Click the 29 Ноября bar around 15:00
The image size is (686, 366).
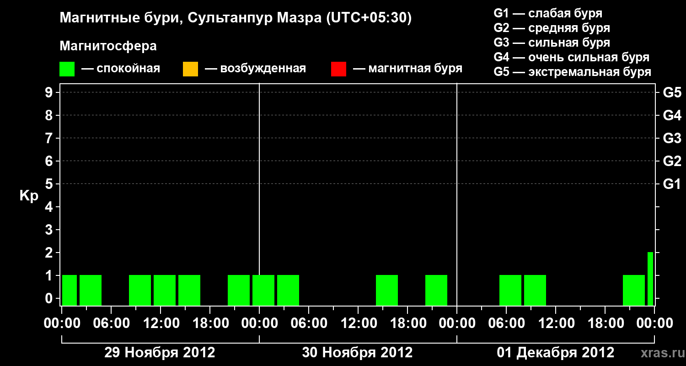(x=189, y=290)
